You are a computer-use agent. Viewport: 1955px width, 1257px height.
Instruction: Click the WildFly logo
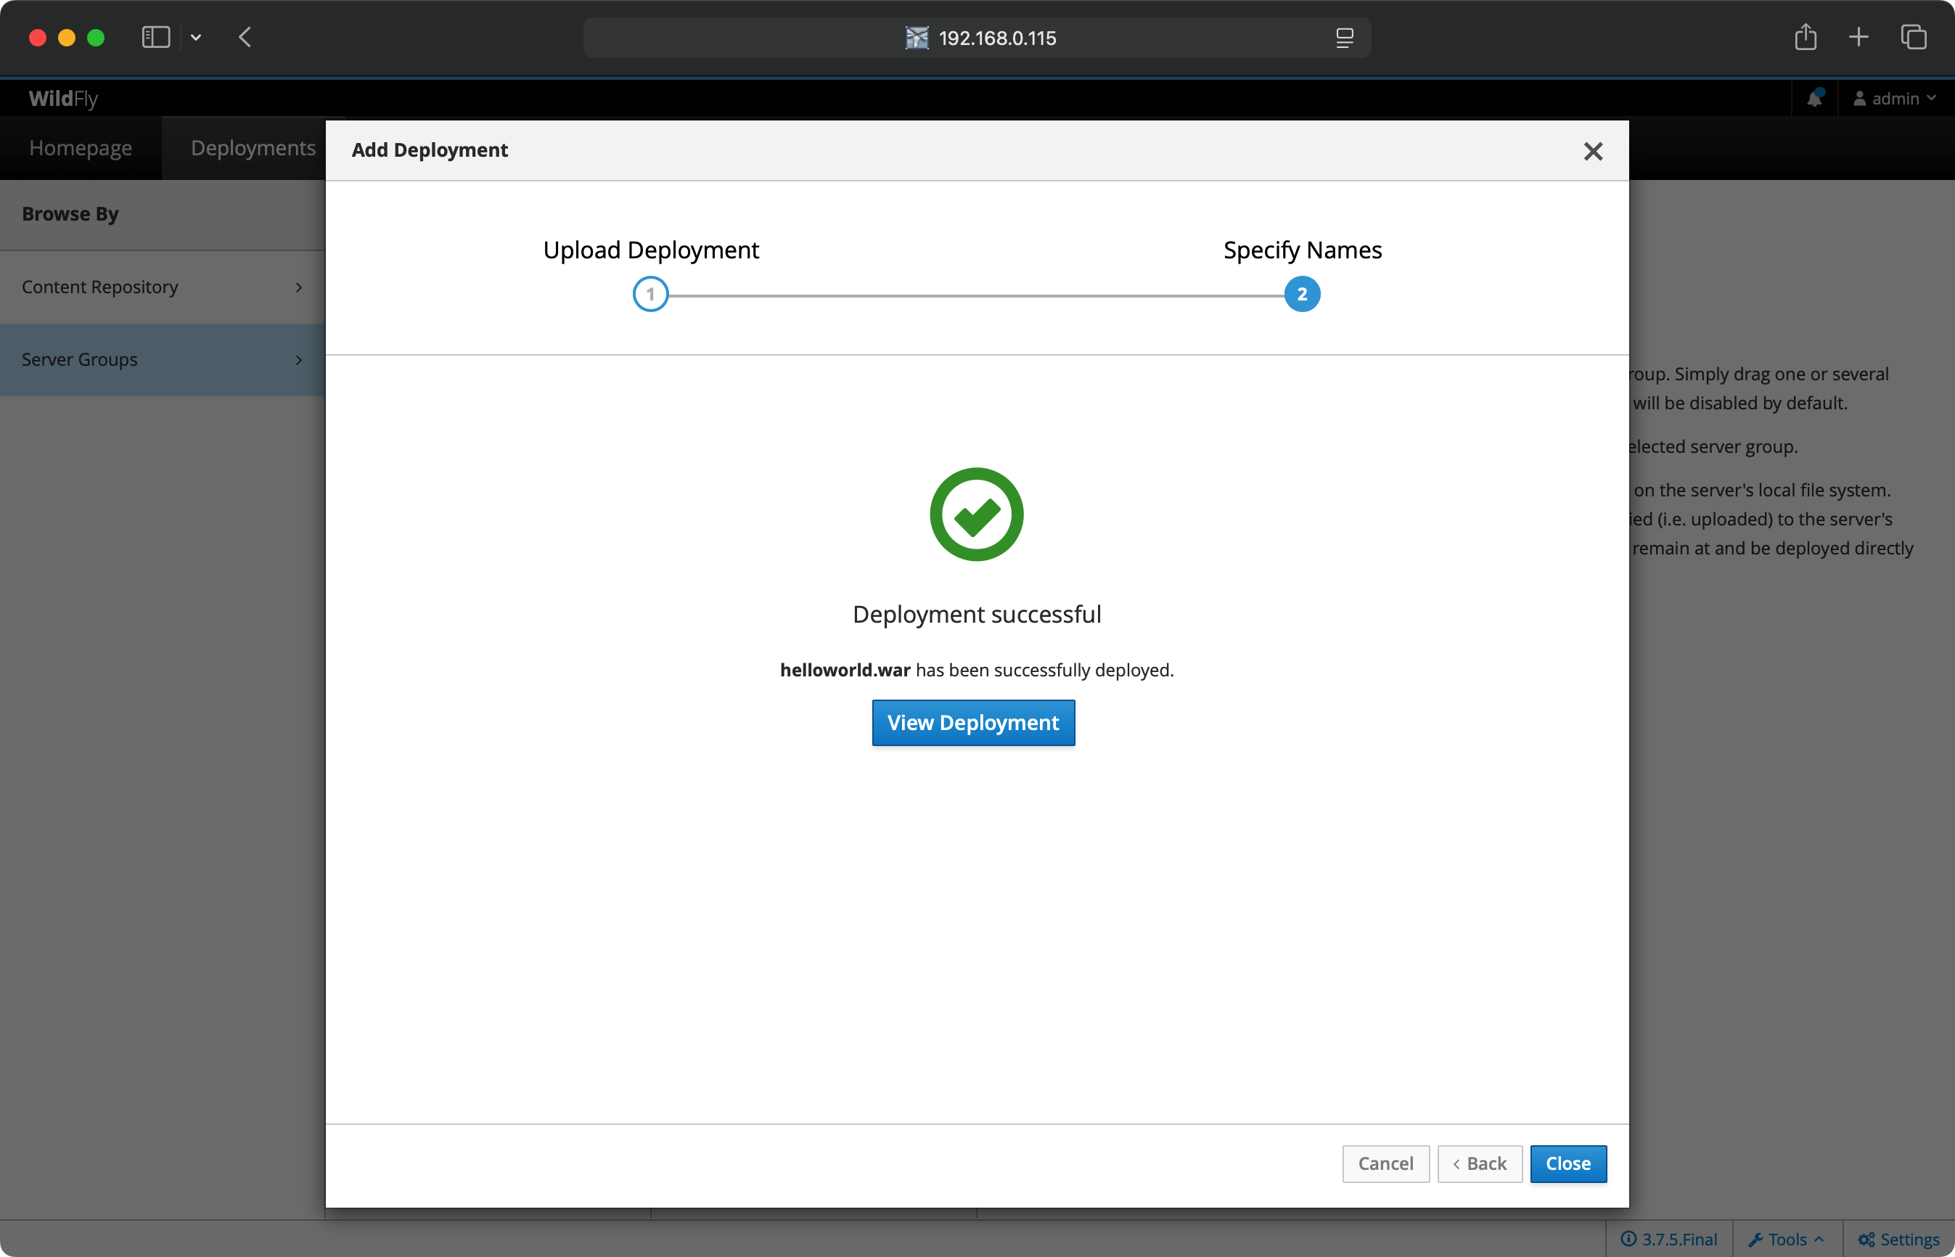[63, 98]
